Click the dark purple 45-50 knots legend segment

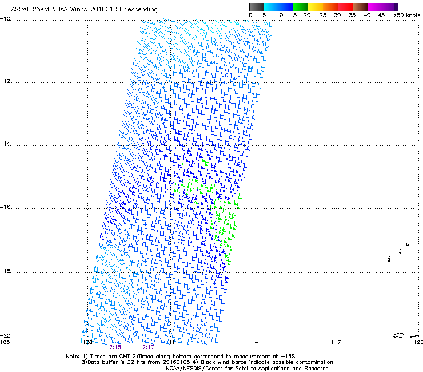390,7
